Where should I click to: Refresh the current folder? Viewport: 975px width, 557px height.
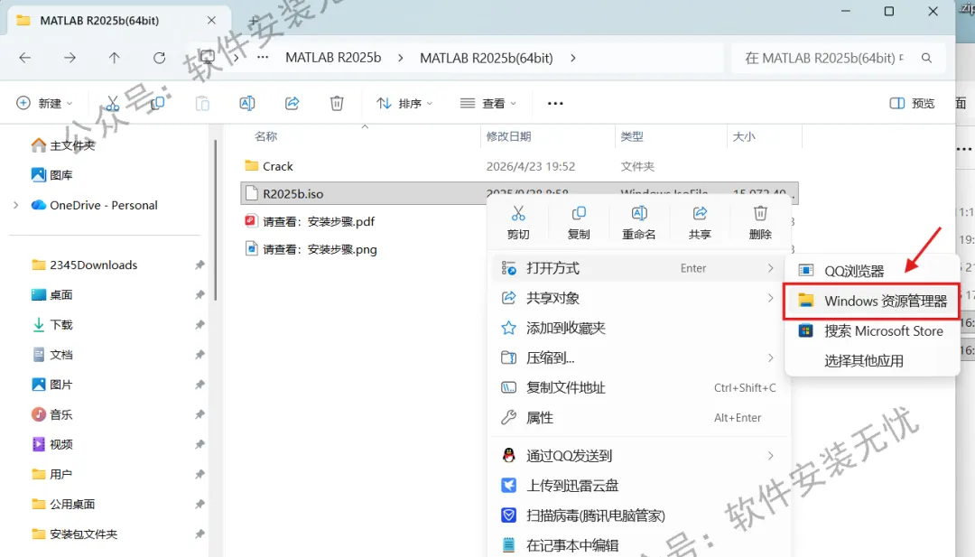(x=159, y=58)
